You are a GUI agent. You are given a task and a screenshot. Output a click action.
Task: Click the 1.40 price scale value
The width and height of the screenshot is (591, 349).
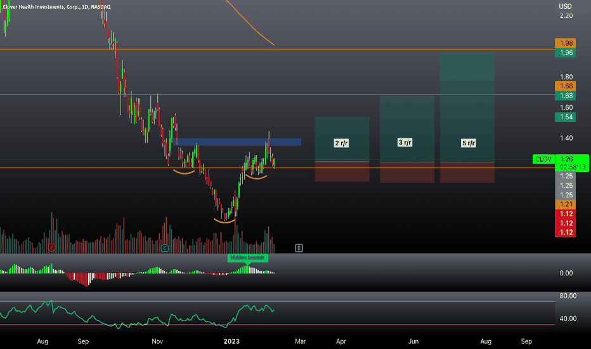(x=566, y=138)
